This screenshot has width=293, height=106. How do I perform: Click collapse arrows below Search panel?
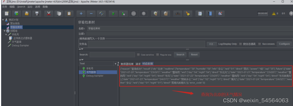click(81, 60)
